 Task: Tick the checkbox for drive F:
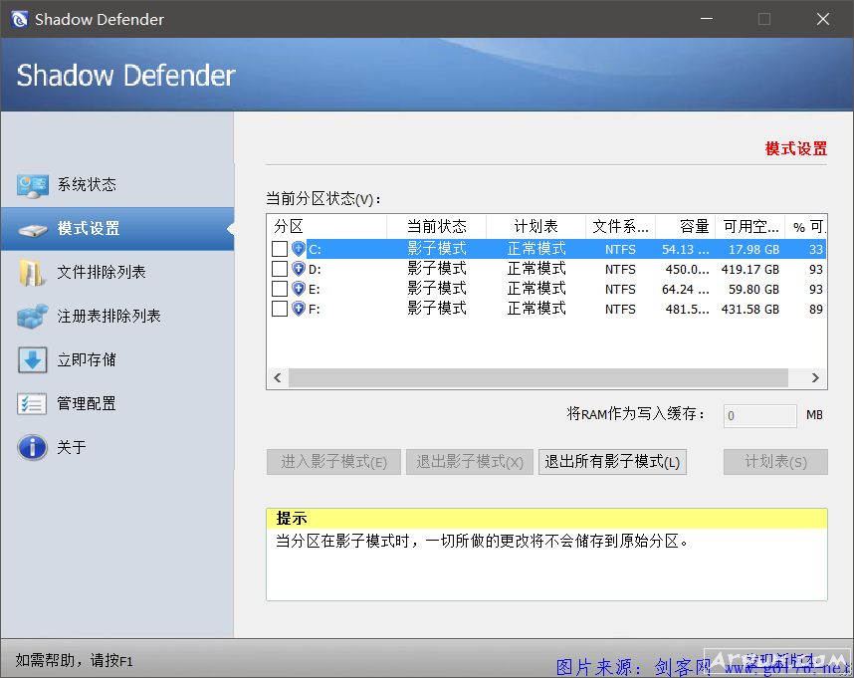point(279,309)
